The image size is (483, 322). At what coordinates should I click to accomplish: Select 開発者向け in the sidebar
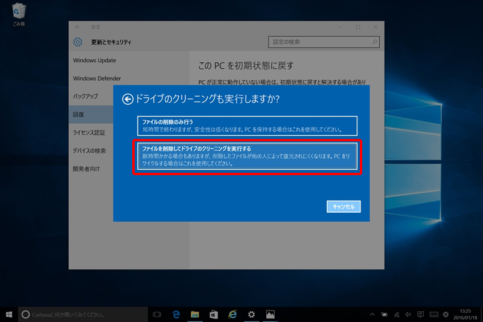(86, 169)
